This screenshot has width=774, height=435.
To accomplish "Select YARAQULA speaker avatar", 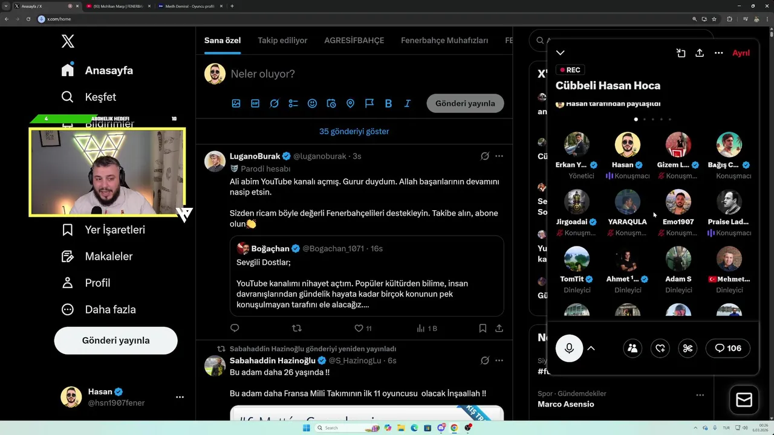I will 627,202.
